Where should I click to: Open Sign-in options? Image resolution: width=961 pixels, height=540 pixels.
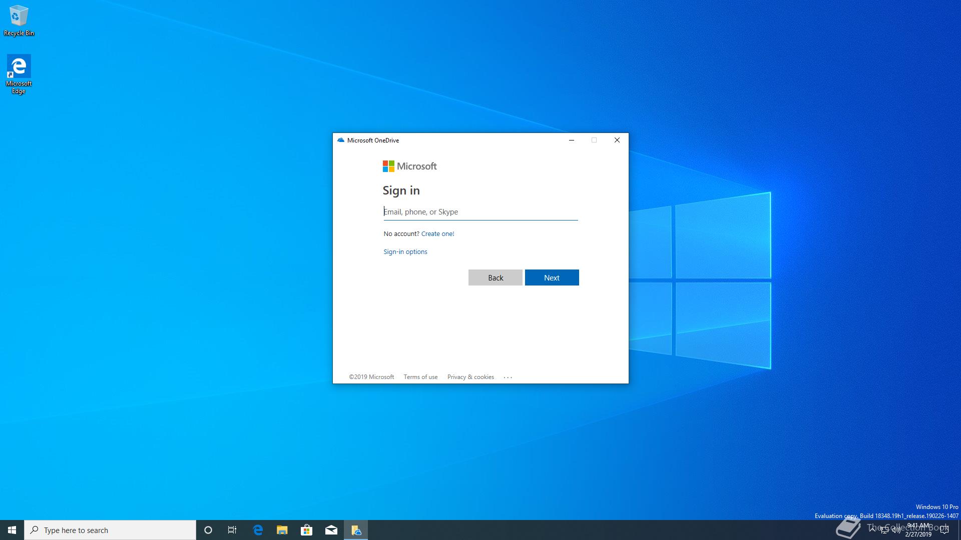click(x=405, y=251)
